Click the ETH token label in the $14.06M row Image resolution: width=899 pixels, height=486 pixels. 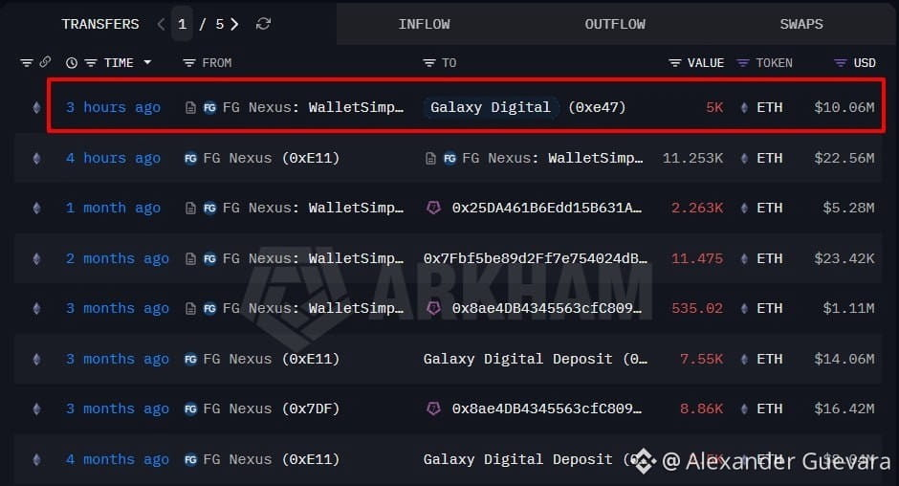pyautogui.click(x=770, y=359)
